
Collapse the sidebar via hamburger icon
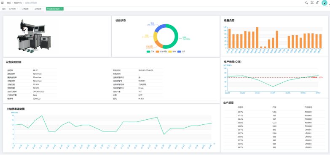[3, 3]
